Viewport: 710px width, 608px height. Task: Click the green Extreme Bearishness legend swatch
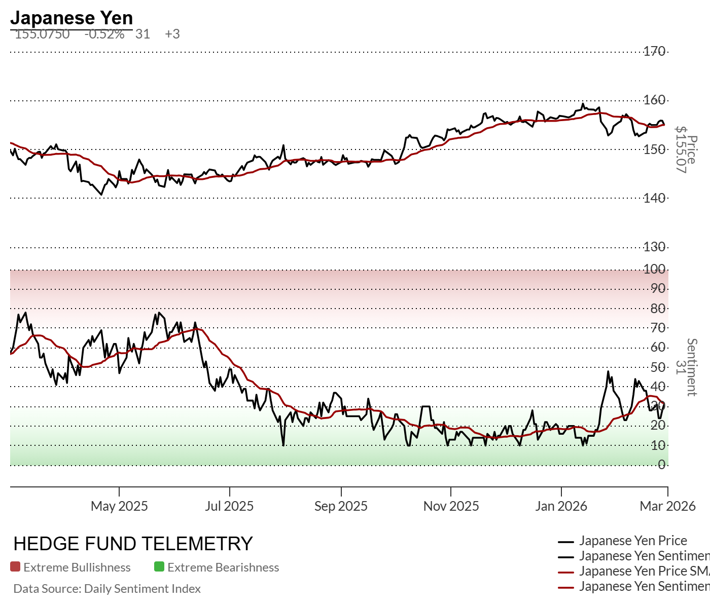tap(159, 567)
